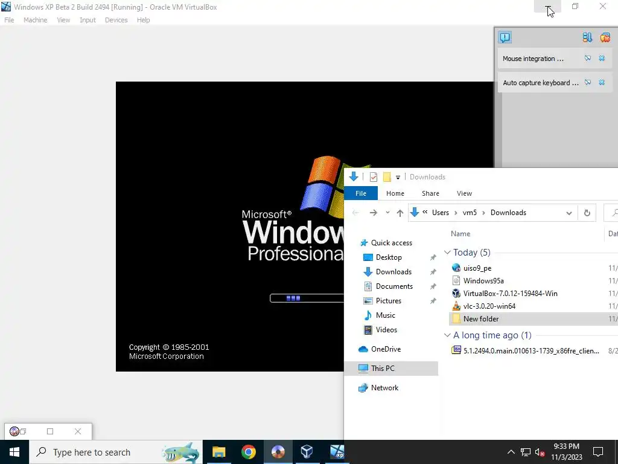Open Desktop in the navigation pane

389,257
